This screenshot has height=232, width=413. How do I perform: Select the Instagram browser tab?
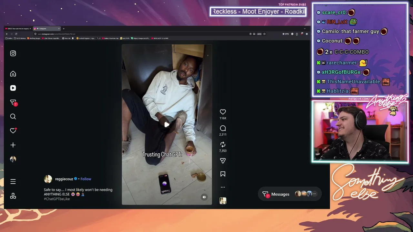[x=47, y=29]
